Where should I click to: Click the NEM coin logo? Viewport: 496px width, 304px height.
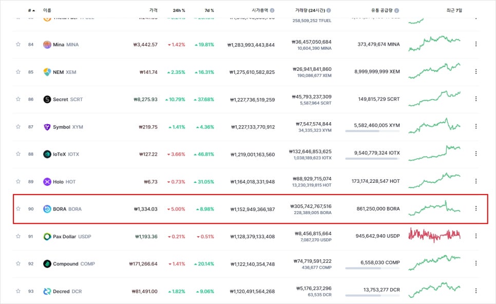point(47,72)
